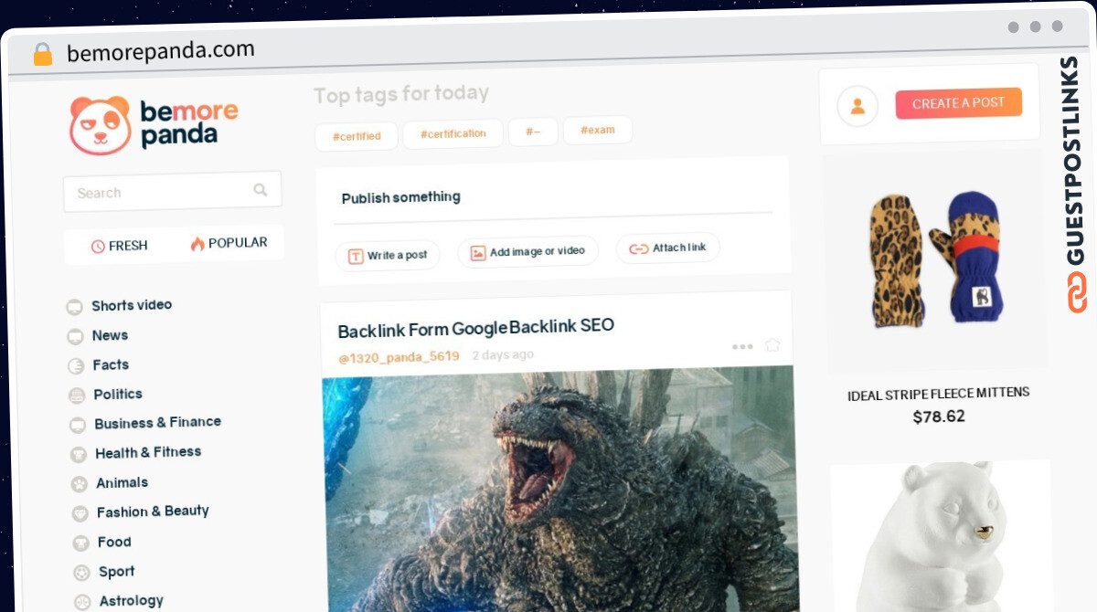The width and height of the screenshot is (1097, 612).
Task: Click the clock icon beside FRESH
Action: click(x=98, y=247)
